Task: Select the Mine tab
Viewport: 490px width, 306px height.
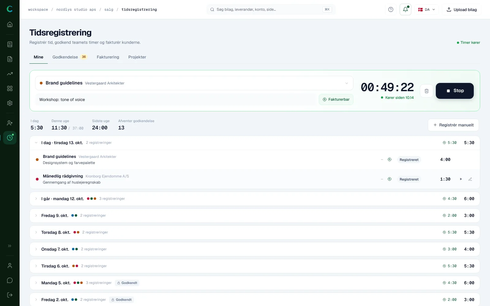Action: (x=39, y=57)
